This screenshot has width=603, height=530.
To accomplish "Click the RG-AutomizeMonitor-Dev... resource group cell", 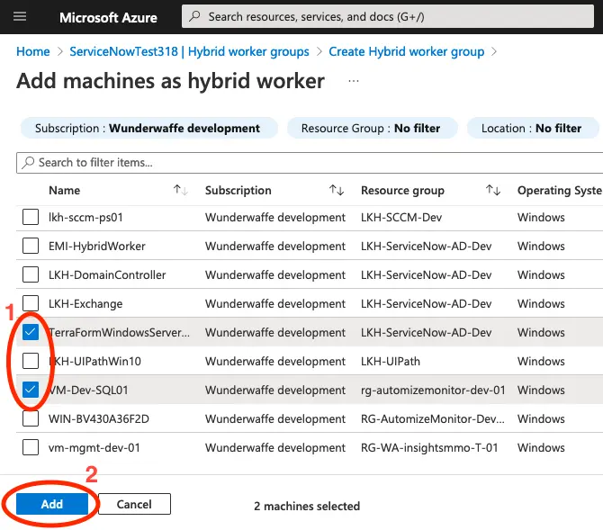I will [433, 419].
